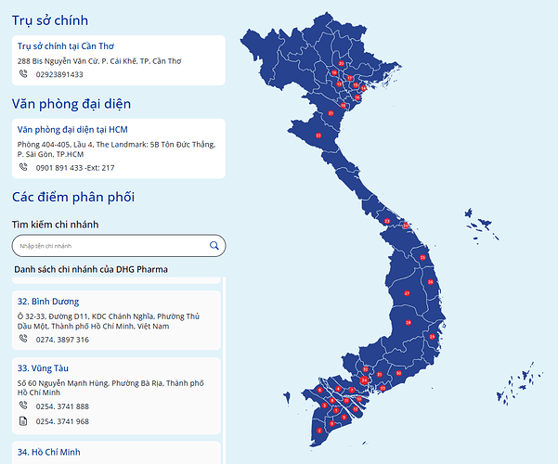Click phone number 0254. 3741 888
558x464 pixels.
pos(62,406)
